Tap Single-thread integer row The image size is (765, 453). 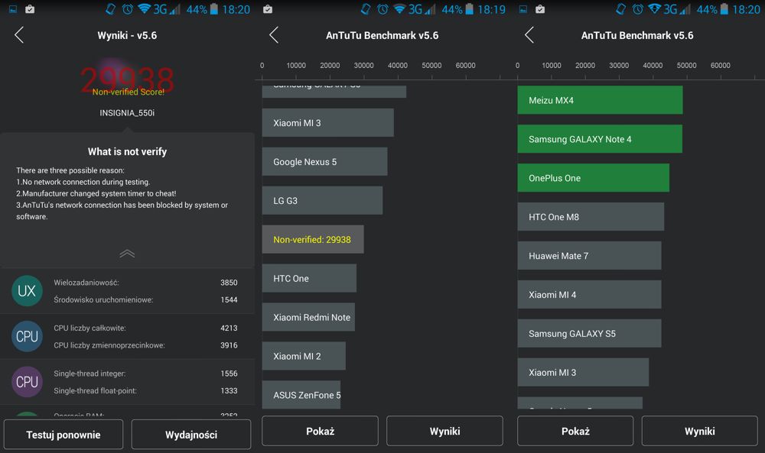click(145, 374)
